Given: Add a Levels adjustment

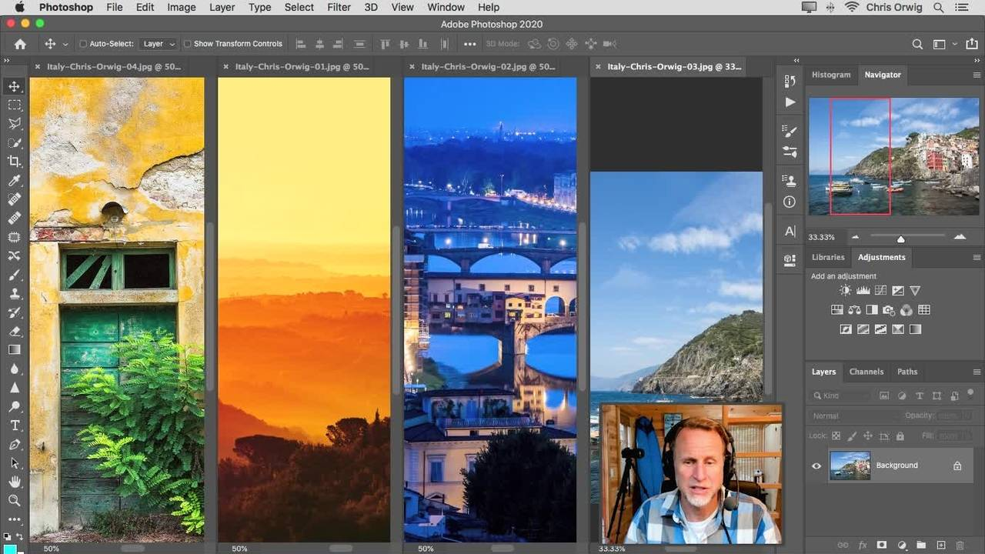Looking at the screenshot, I should click(x=863, y=291).
